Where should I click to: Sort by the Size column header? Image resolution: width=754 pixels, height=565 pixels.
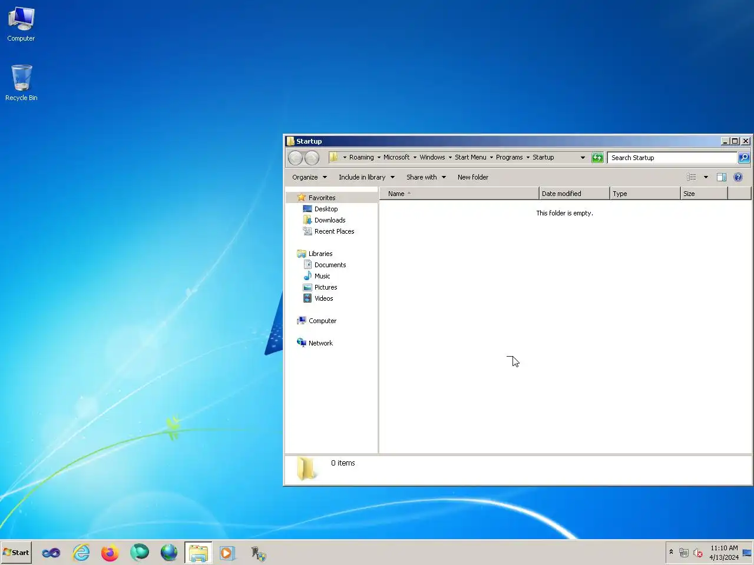click(704, 194)
